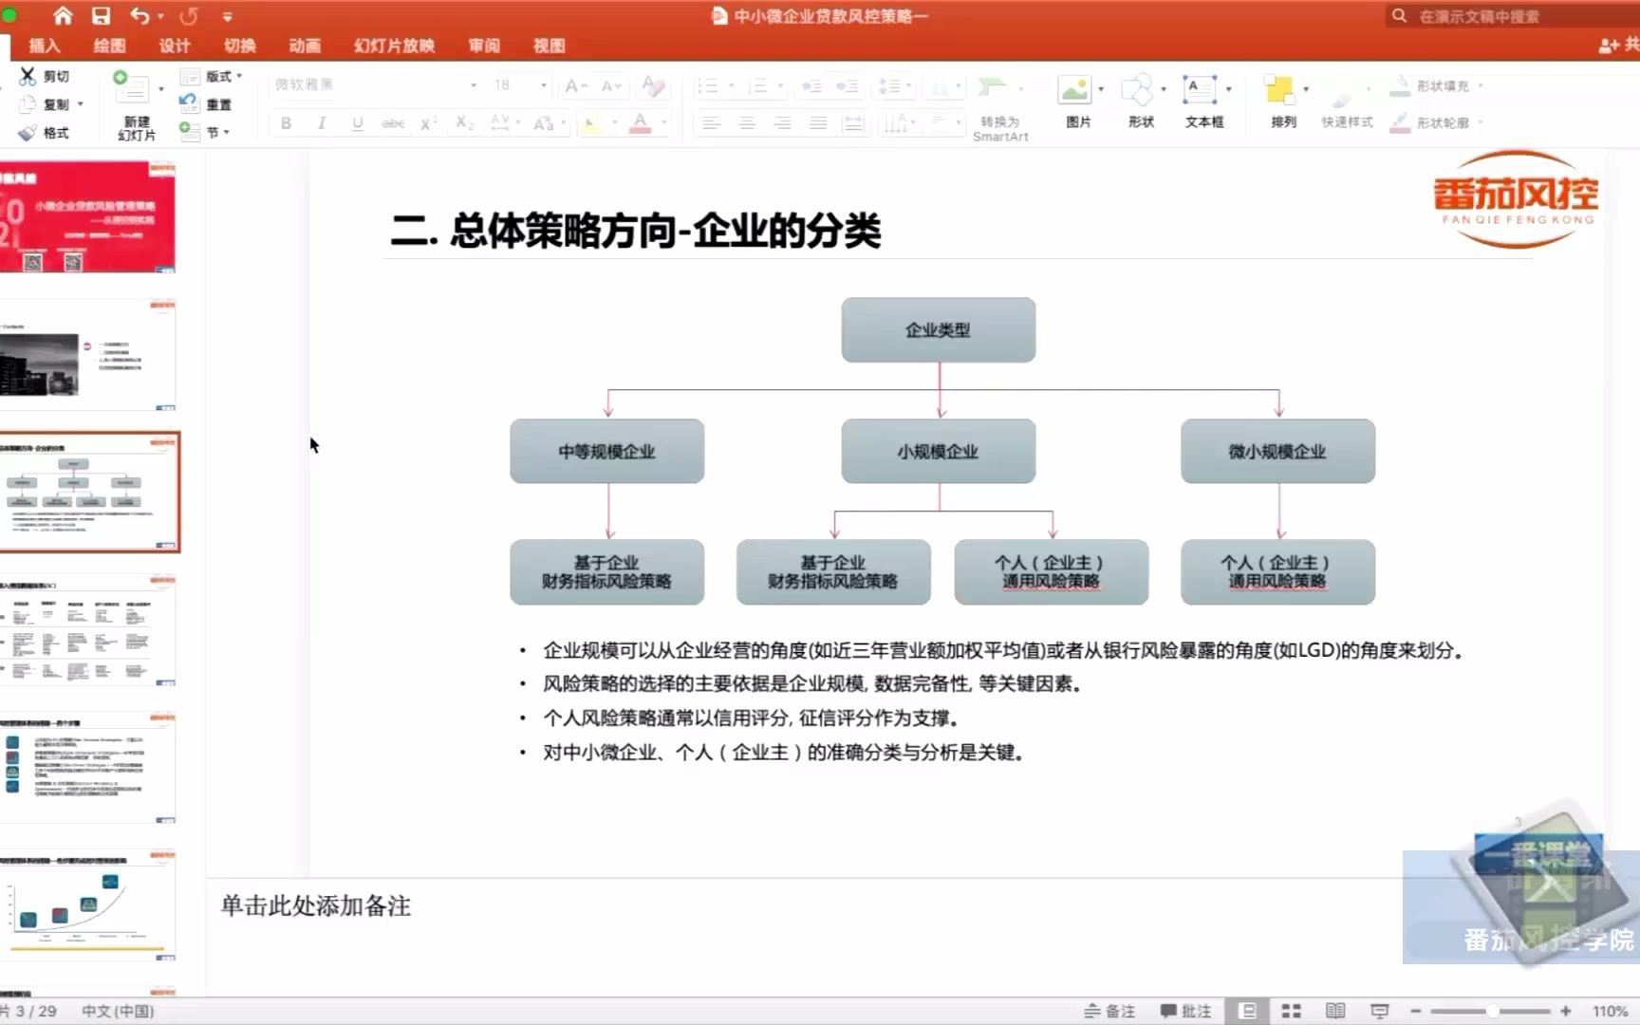This screenshot has width=1640, height=1025.
Task: Open the 版式 layout dropdown
Action: [x=213, y=76]
